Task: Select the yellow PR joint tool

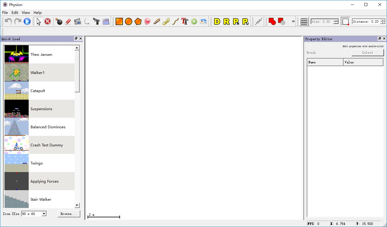Action: pyautogui.click(x=236, y=21)
